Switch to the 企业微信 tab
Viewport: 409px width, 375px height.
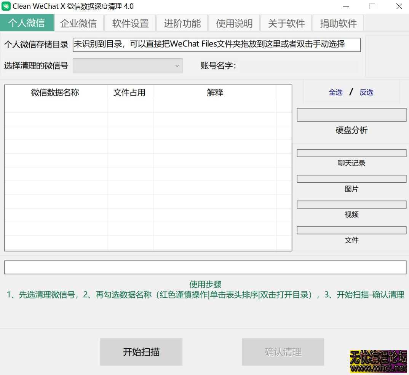(78, 23)
